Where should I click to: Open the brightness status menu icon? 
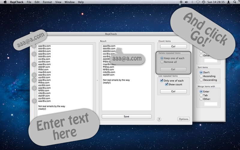point(181,2)
